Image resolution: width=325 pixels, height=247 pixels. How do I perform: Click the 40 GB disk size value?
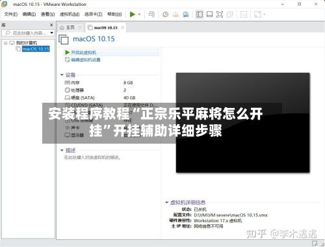click(x=129, y=97)
